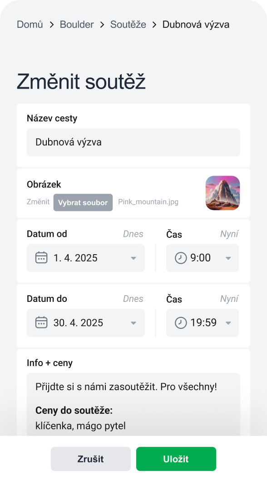Set start date to Dnes
The image size is (267, 482).
pos(133,234)
